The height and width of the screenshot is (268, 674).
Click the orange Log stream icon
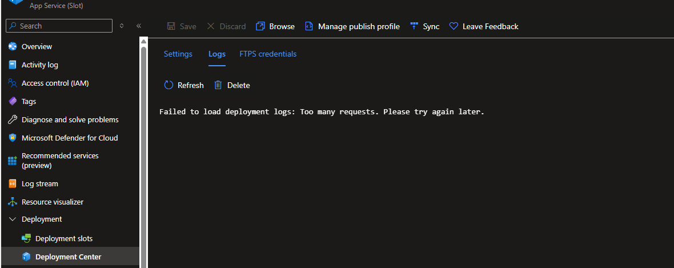pyautogui.click(x=13, y=183)
